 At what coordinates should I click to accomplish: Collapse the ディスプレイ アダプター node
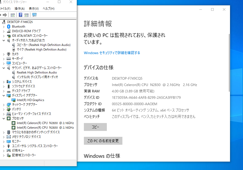4,95
